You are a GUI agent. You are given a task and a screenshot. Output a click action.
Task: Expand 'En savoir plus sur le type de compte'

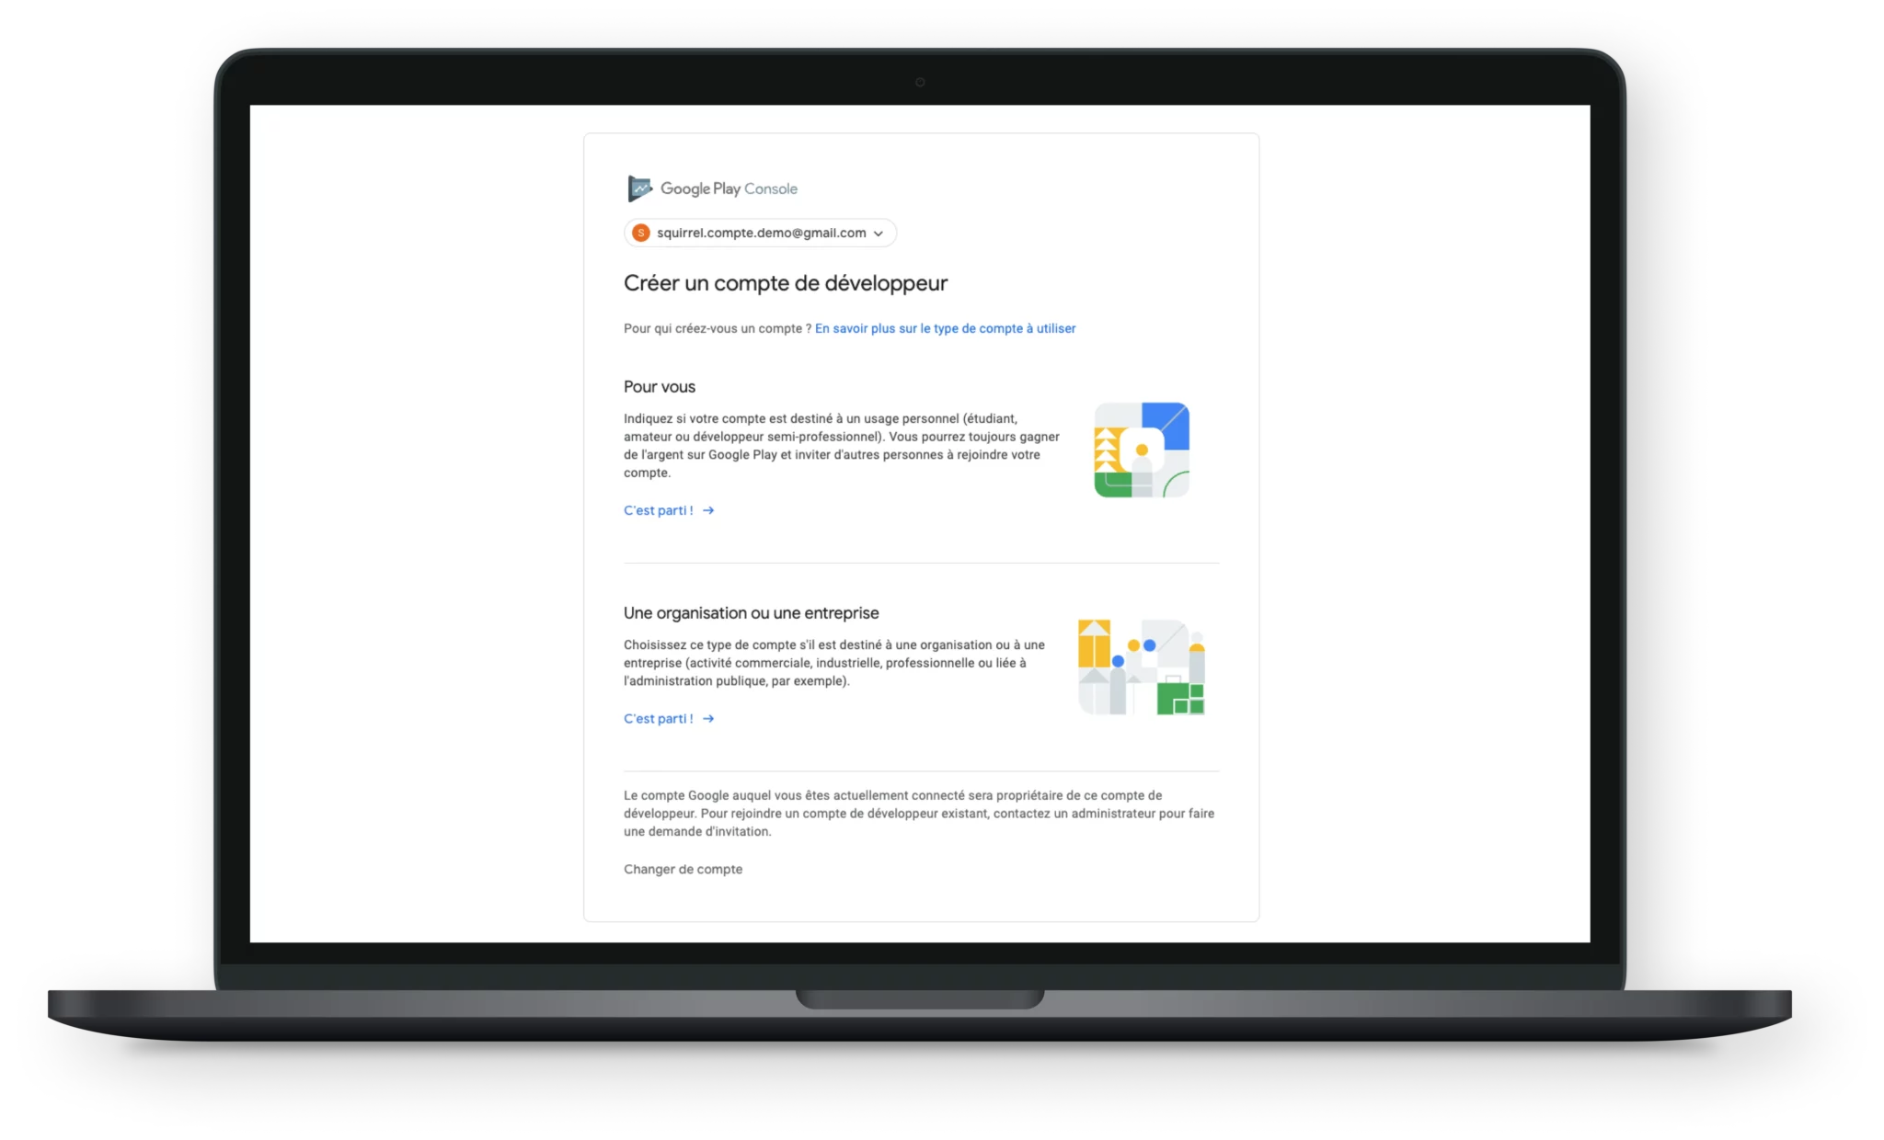pos(945,328)
